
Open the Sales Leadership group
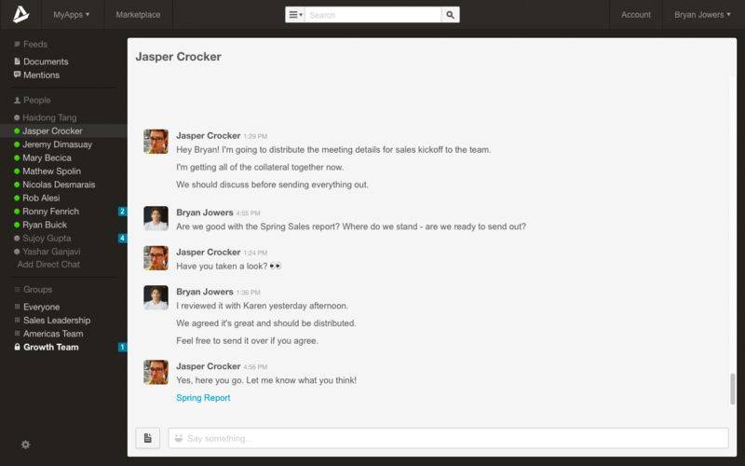pyautogui.click(x=57, y=321)
